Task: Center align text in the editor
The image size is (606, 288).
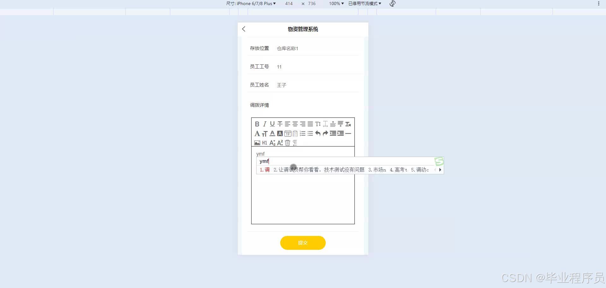Action: (295, 124)
